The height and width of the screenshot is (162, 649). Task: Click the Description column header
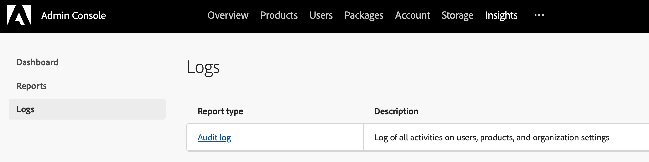pyautogui.click(x=396, y=111)
